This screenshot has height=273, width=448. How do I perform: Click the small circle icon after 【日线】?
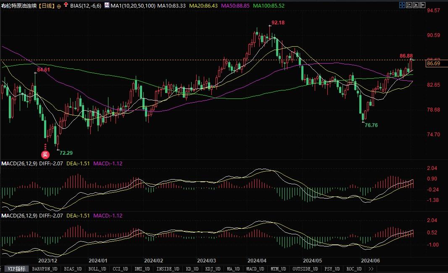58,6
